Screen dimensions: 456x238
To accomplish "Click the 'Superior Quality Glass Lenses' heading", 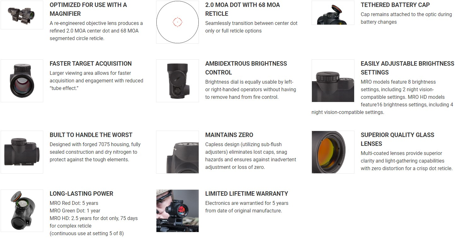I will [x=397, y=139].
